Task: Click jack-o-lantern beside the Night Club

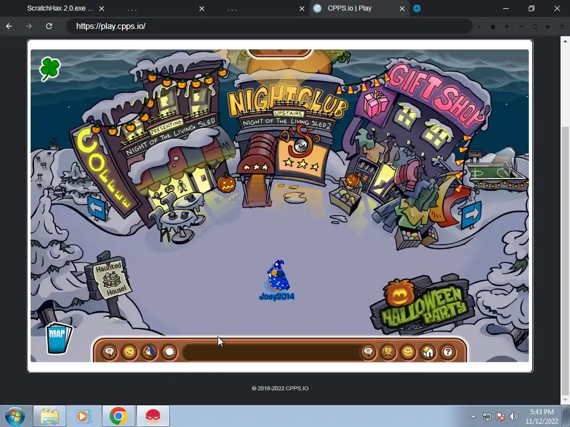Action: (x=227, y=183)
